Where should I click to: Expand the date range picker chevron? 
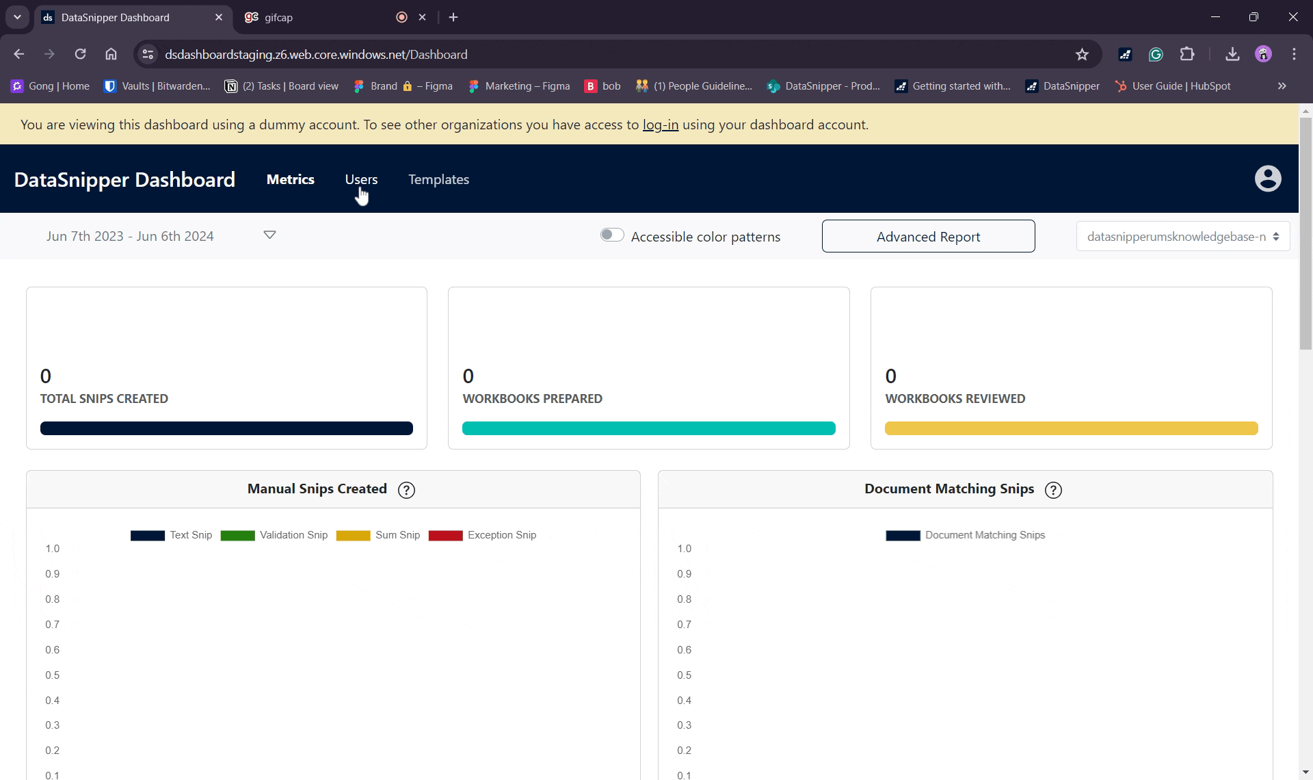pyautogui.click(x=269, y=235)
